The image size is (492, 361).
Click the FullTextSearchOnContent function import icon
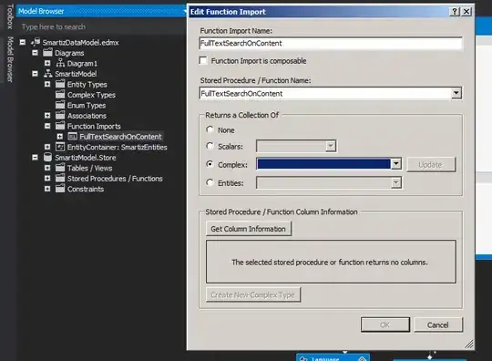click(x=73, y=137)
